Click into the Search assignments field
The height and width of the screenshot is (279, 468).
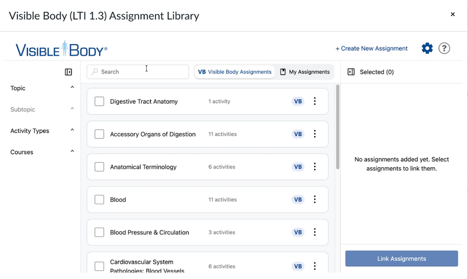click(138, 72)
